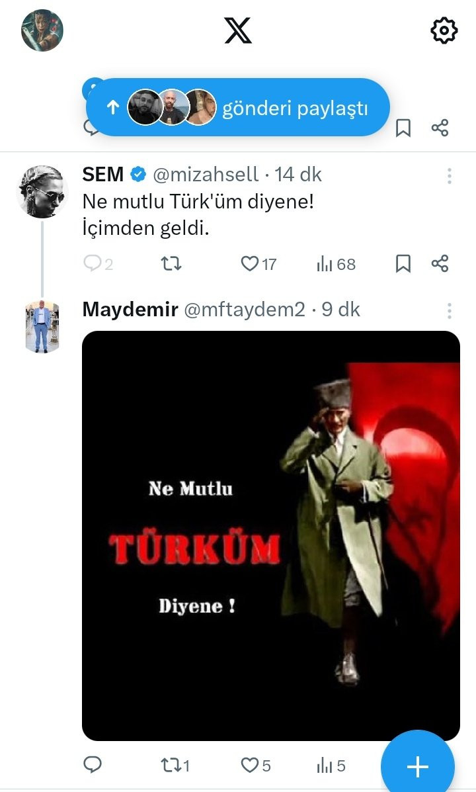Viewport: 476px width, 792px height.
Task: Open SEM's profile picture
Action: click(42, 191)
